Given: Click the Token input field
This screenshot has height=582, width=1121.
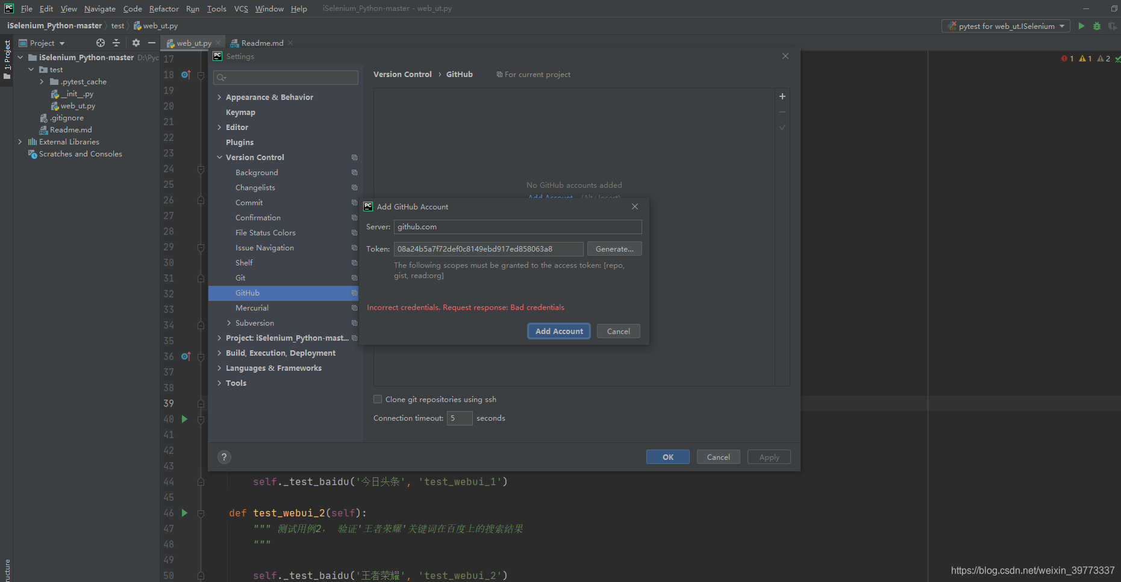Looking at the screenshot, I should [489, 249].
